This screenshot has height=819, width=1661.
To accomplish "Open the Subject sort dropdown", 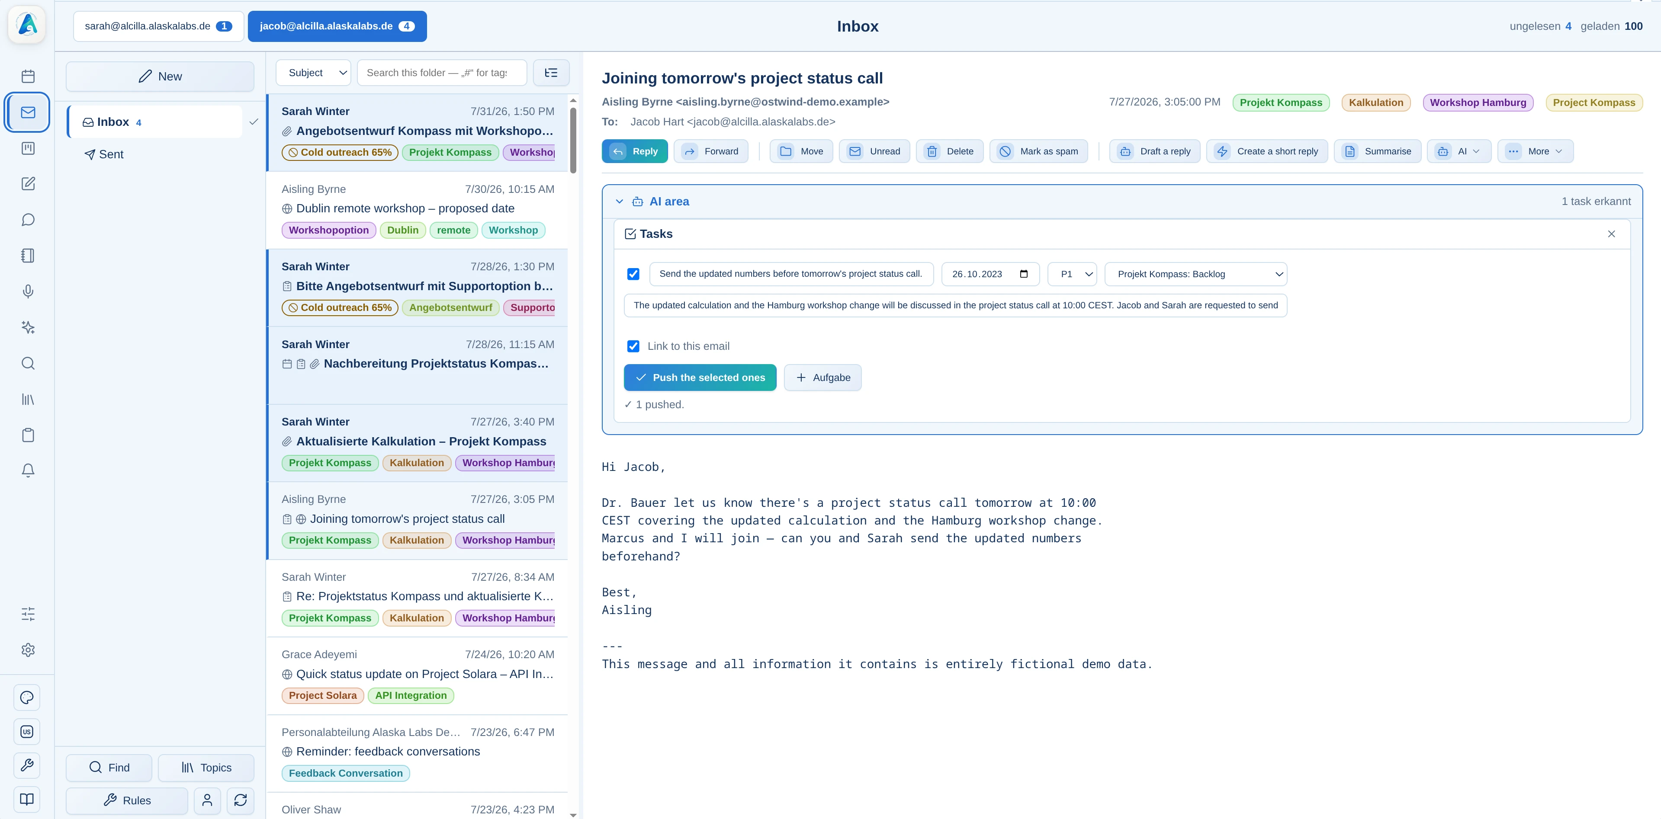I will click(x=313, y=73).
